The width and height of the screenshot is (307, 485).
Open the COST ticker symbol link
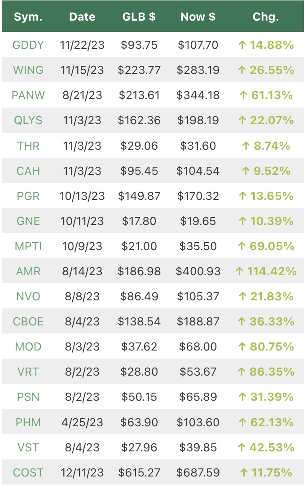[x=28, y=472]
